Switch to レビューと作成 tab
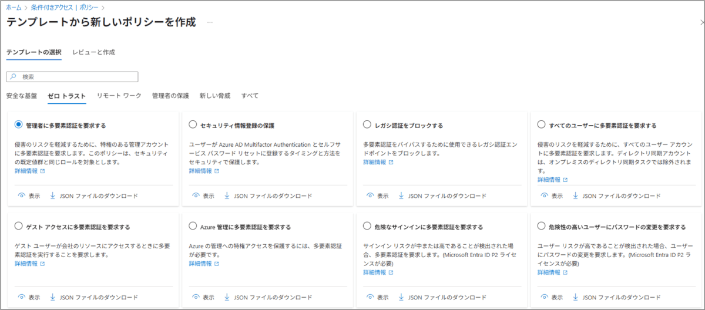This screenshot has height=310, width=705. coord(94,52)
